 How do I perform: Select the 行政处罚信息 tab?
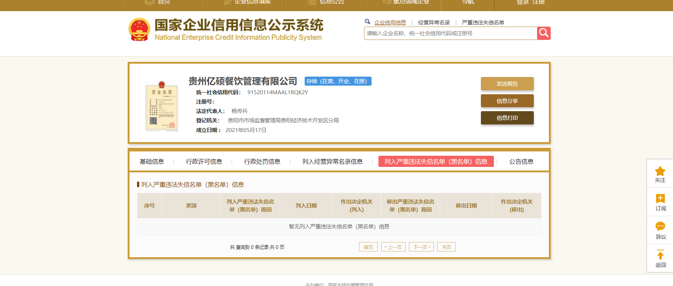tap(262, 162)
